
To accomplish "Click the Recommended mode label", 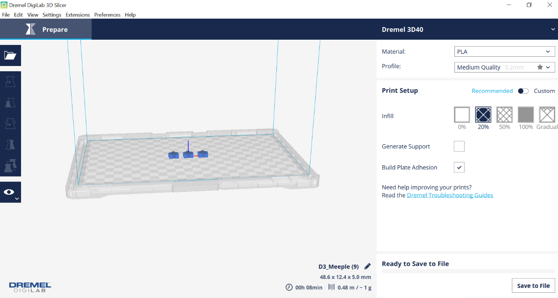I will [x=492, y=91].
